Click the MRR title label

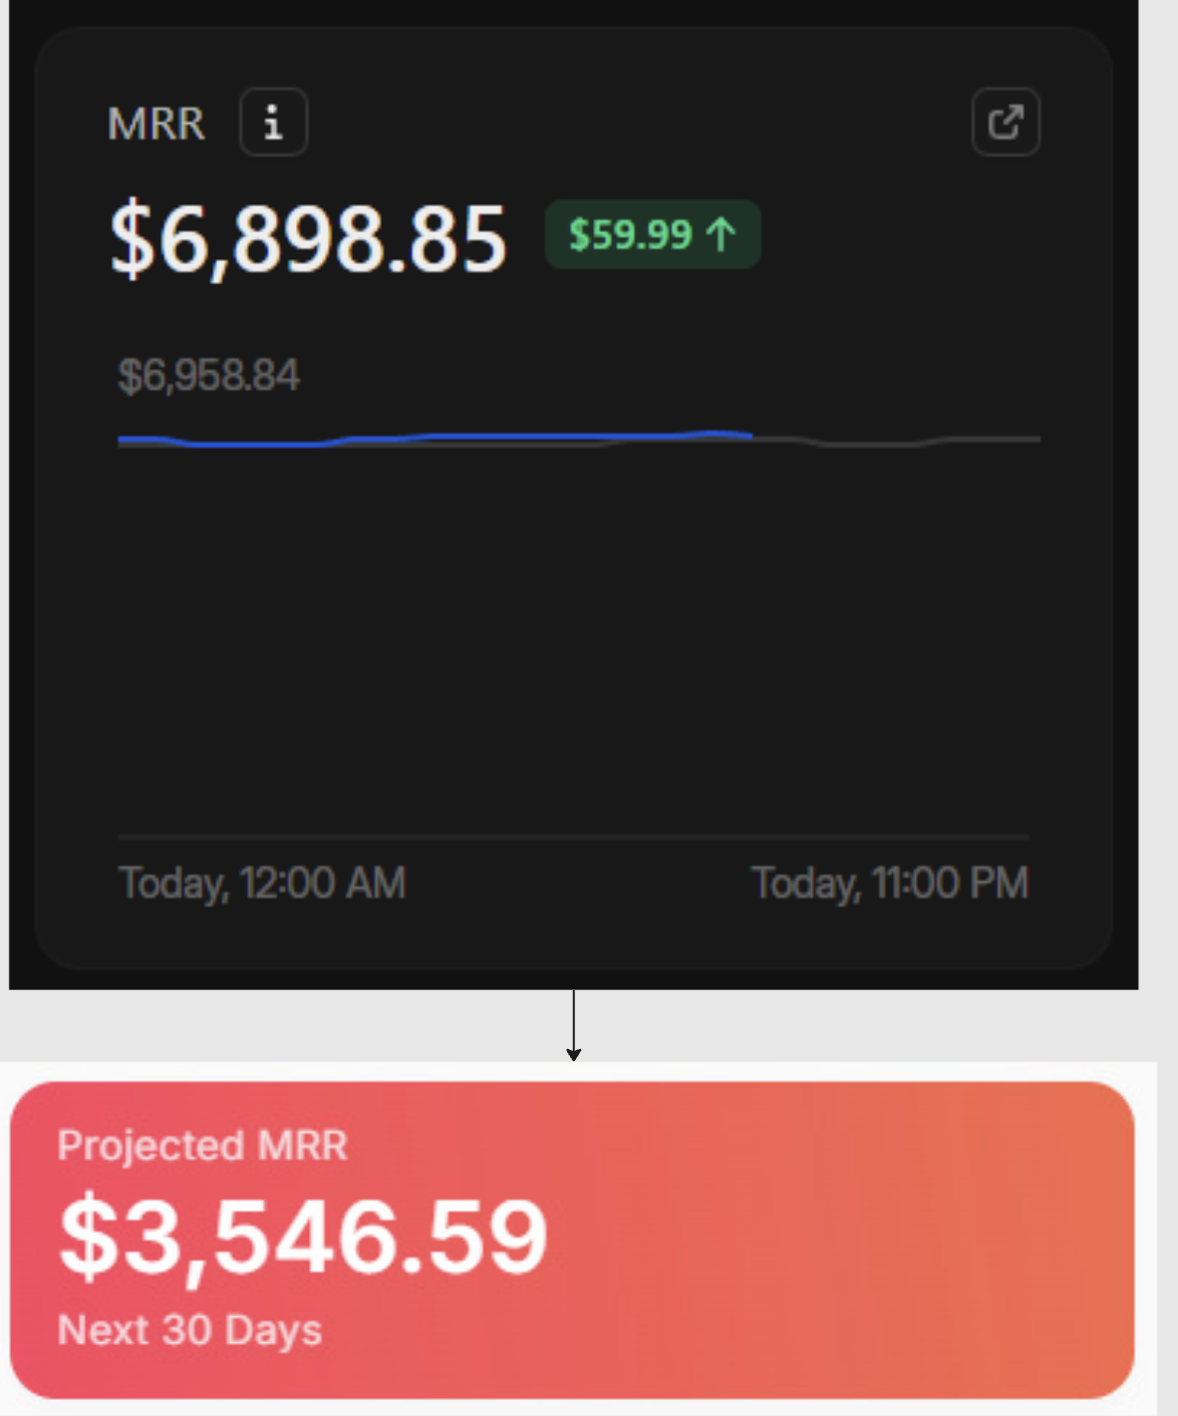tap(156, 125)
